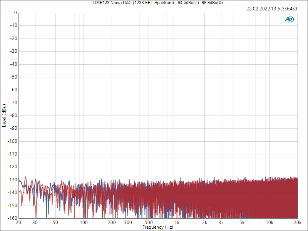
Task: Click the '-40' level tick label
Action: (x=13, y=64)
